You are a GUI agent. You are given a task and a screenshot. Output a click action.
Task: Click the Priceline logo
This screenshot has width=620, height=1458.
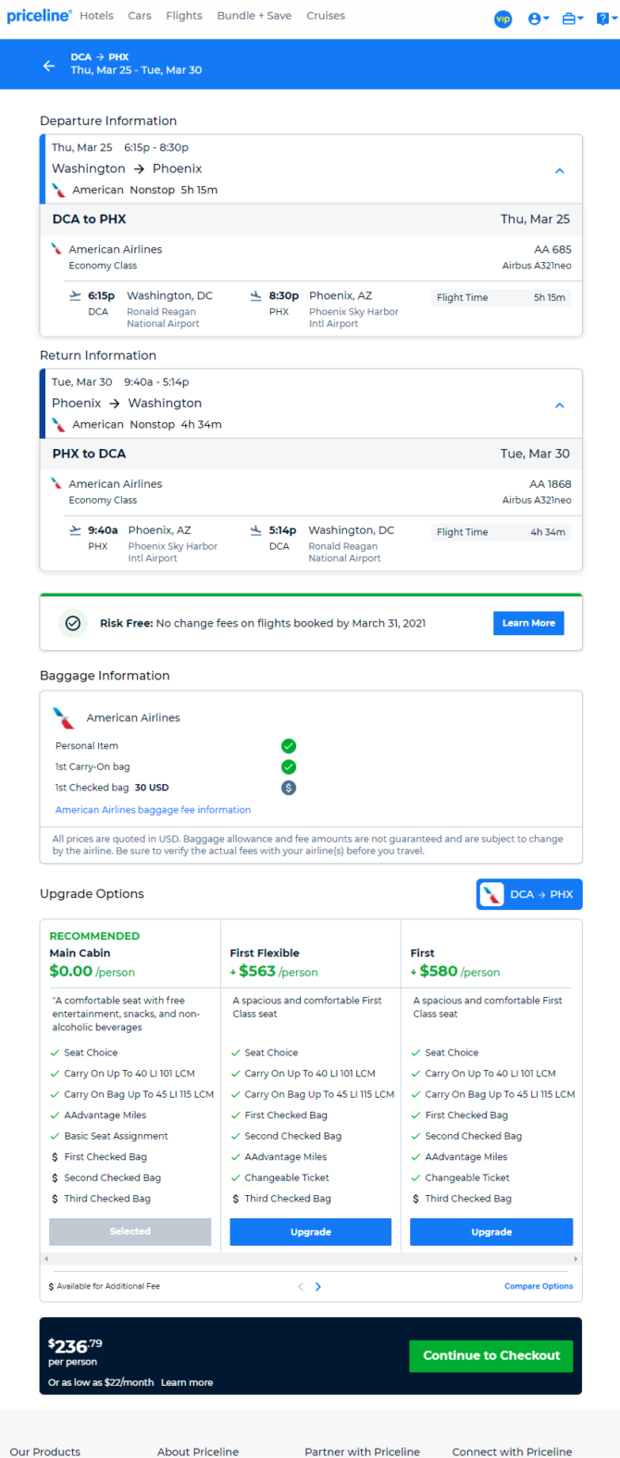point(39,16)
